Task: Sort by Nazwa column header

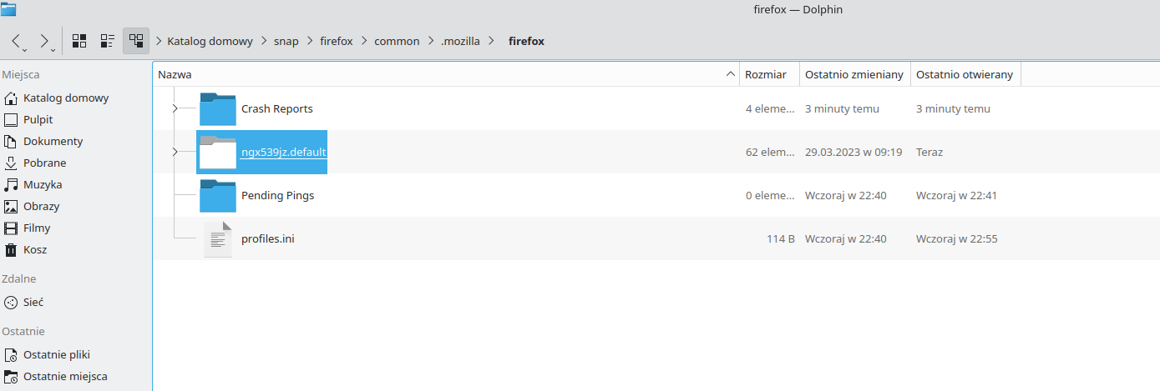Action: [x=446, y=74]
